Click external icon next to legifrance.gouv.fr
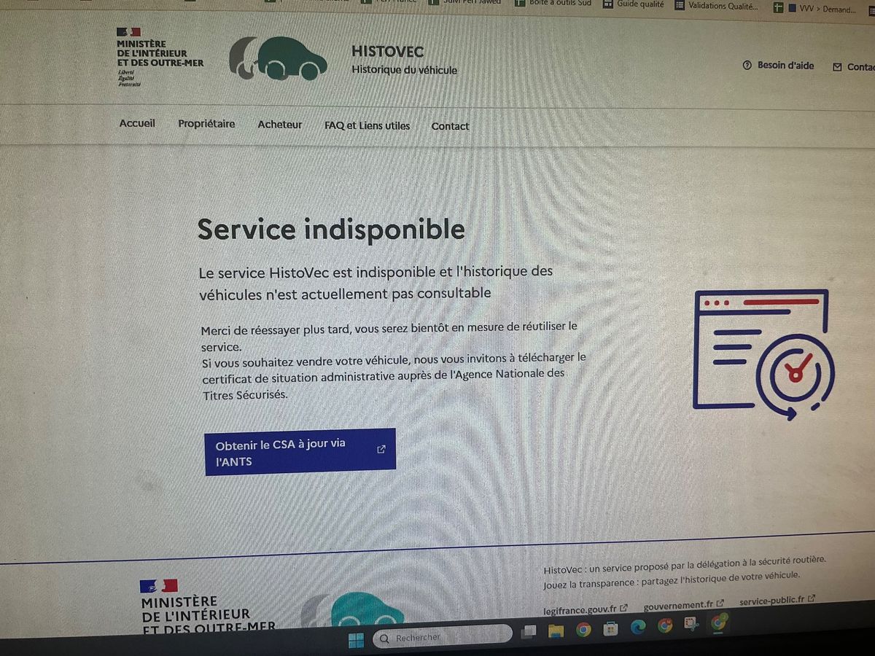Image resolution: width=875 pixels, height=656 pixels. click(623, 607)
